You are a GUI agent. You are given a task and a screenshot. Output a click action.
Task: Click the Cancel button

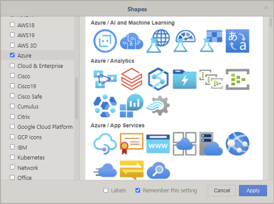tap(222, 191)
